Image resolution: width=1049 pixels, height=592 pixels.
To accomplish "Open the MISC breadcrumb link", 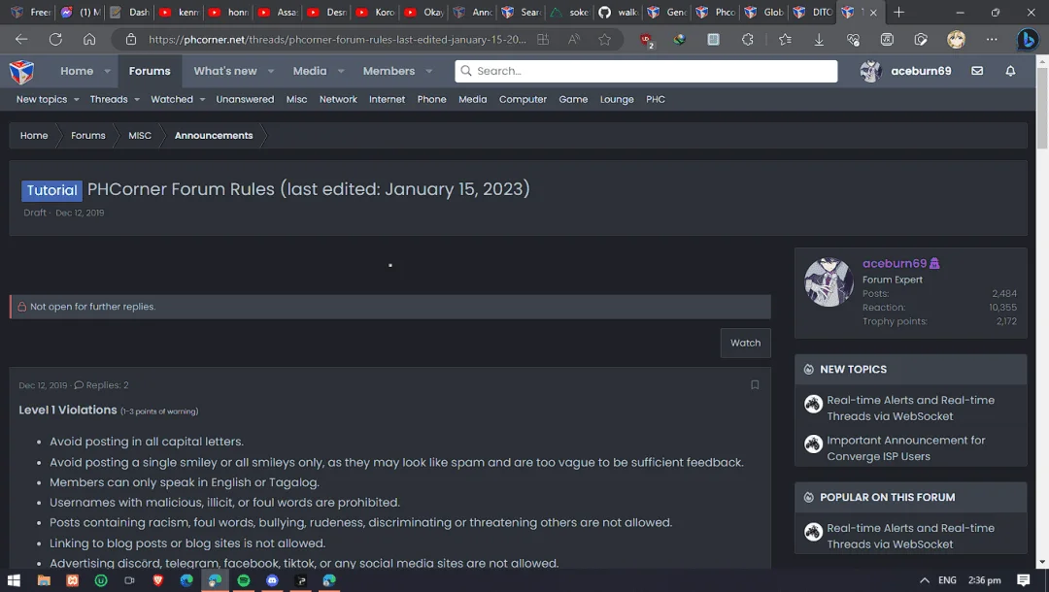I will pyautogui.click(x=140, y=136).
